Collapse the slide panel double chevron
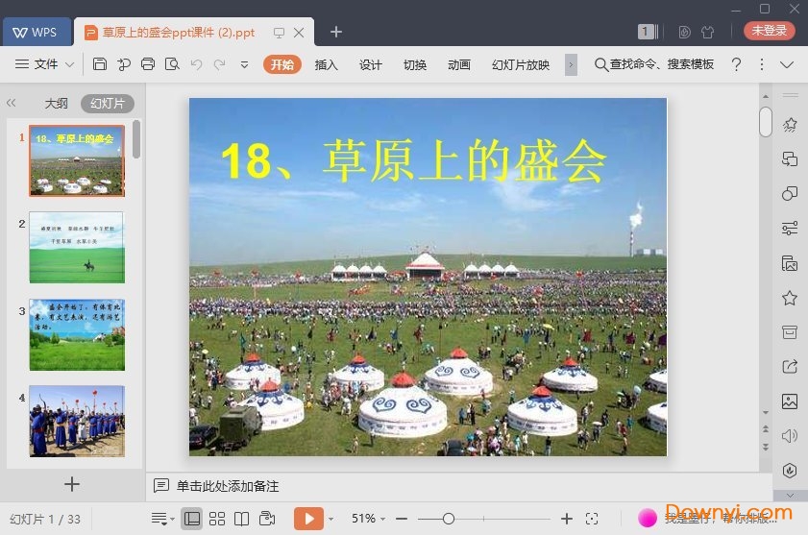Image resolution: width=808 pixels, height=535 pixels. (11, 103)
